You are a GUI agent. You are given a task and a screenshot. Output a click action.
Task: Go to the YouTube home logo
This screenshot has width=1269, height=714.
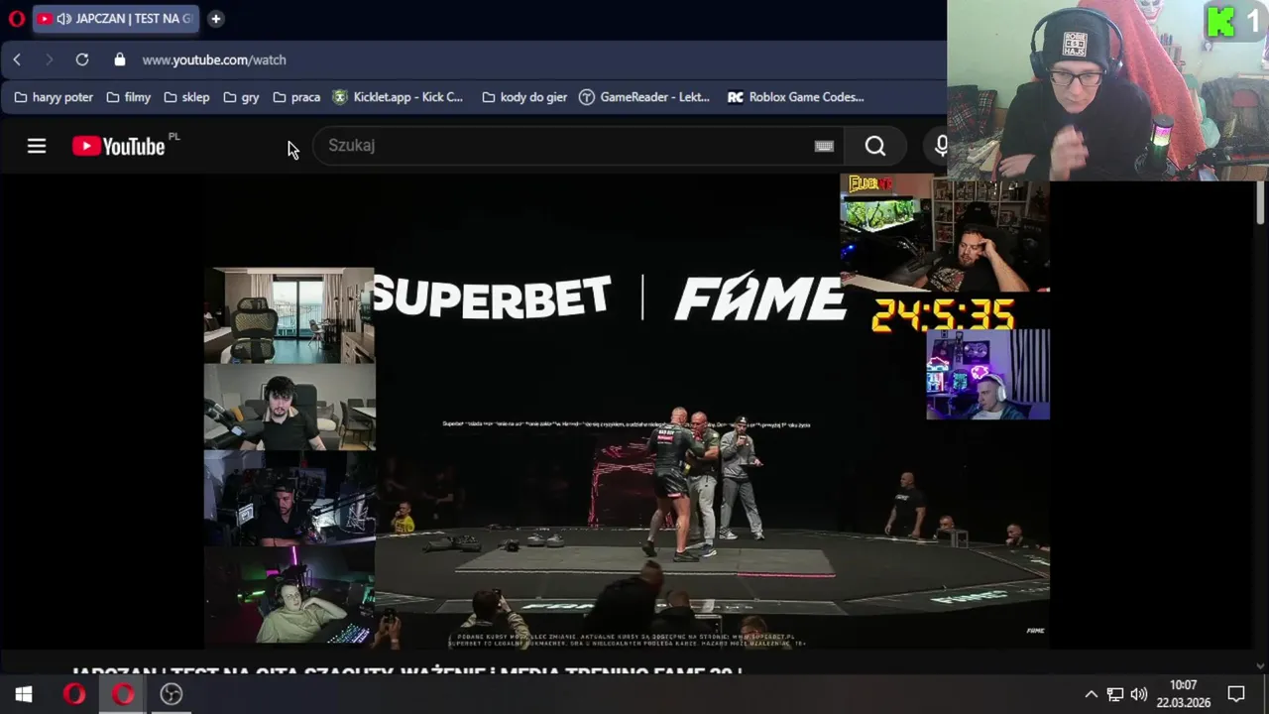[119, 146]
